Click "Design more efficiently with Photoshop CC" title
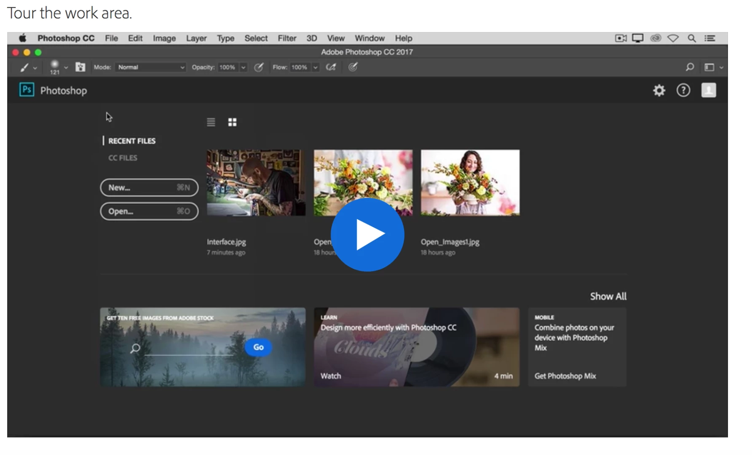 click(388, 327)
